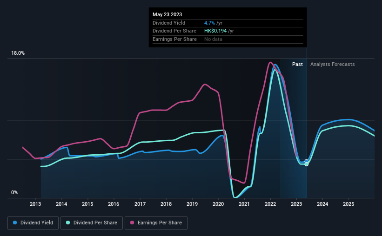Click the 2025 x-axis label
382x236 pixels.
point(348,204)
